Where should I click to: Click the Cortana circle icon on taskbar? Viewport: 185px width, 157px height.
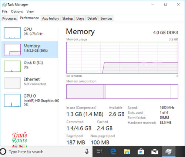click(x=3, y=151)
